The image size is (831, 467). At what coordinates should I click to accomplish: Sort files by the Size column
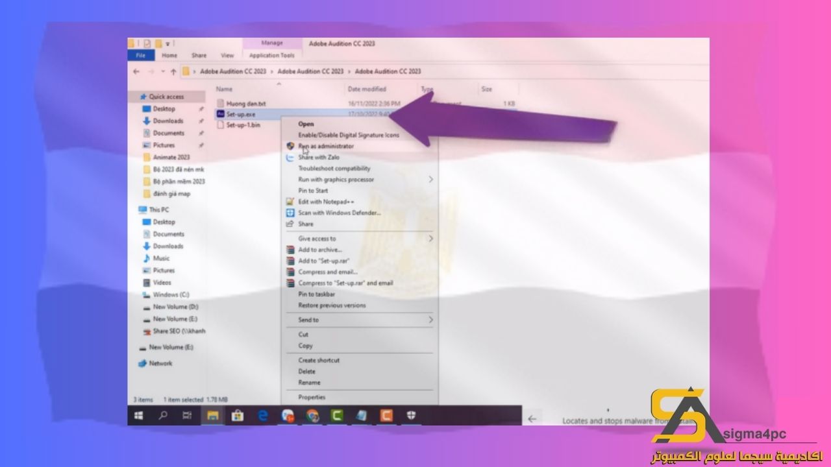pos(487,89)
